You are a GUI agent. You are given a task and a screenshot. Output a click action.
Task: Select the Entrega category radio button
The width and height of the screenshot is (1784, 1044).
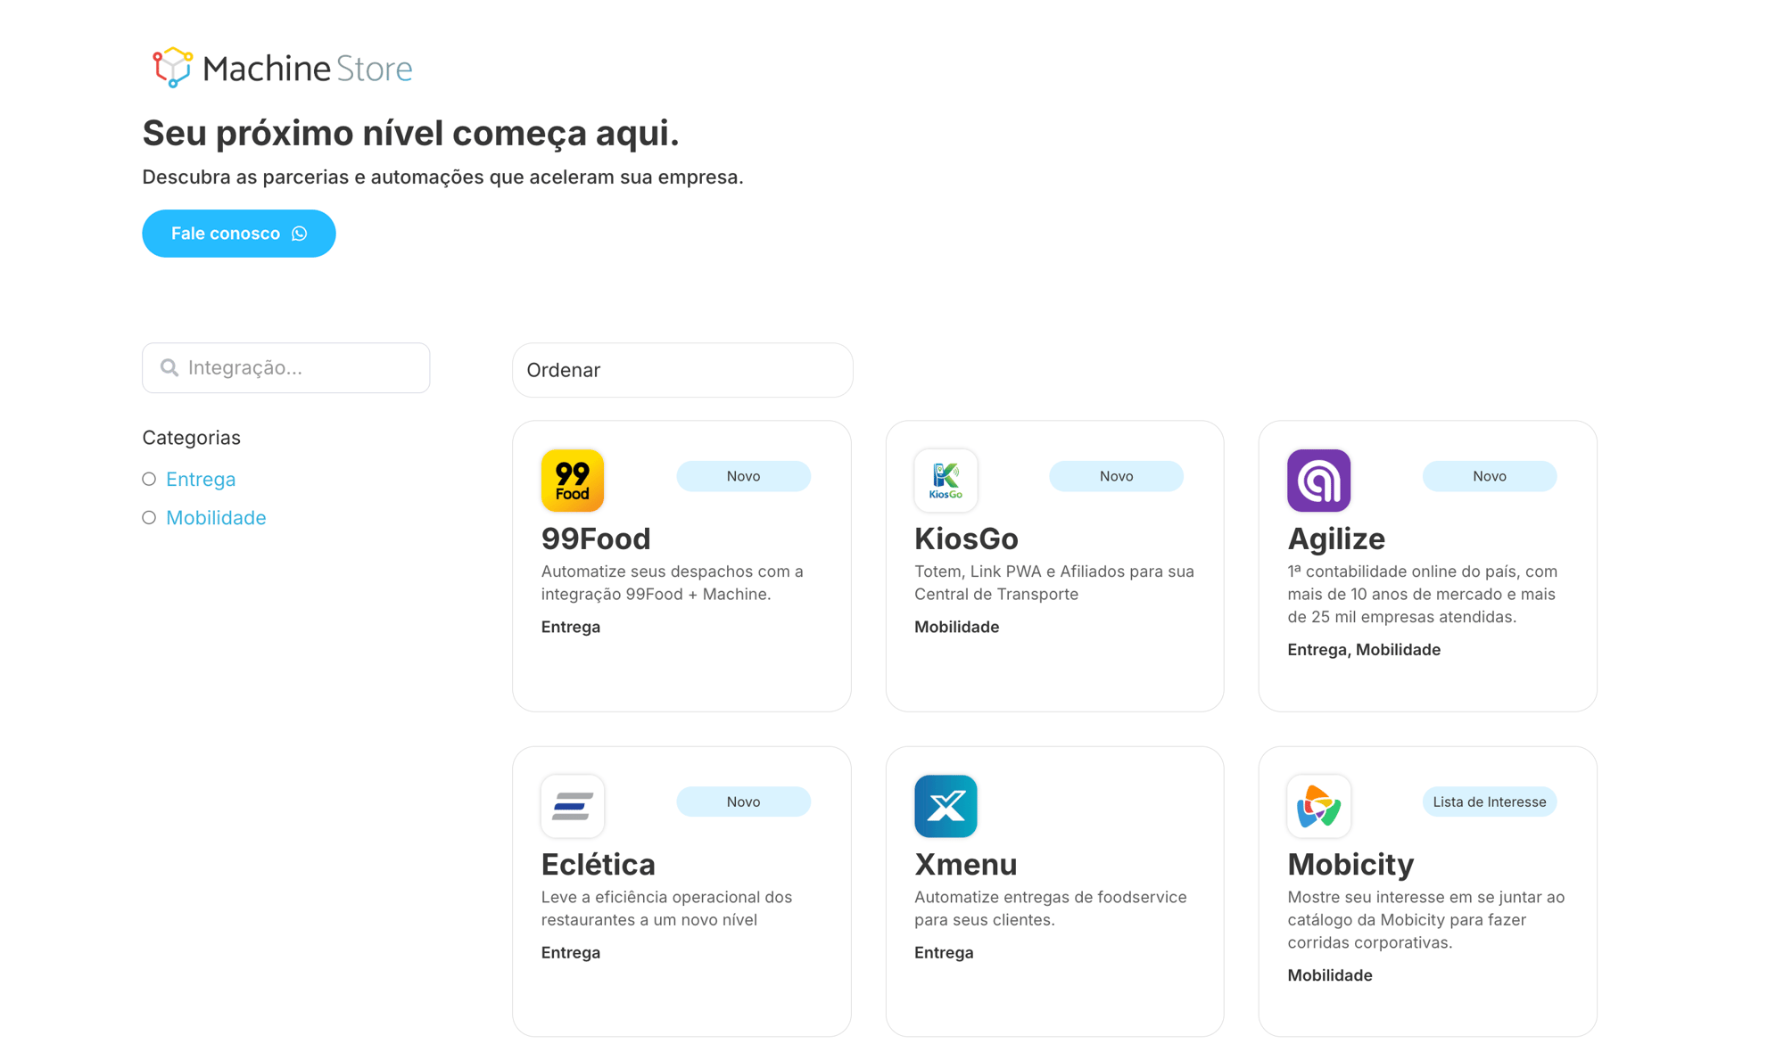tap(149, 479)
